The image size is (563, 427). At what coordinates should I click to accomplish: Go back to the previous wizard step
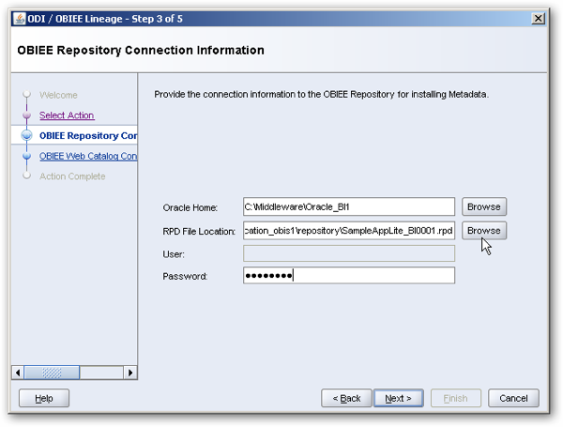click(346, 398)
